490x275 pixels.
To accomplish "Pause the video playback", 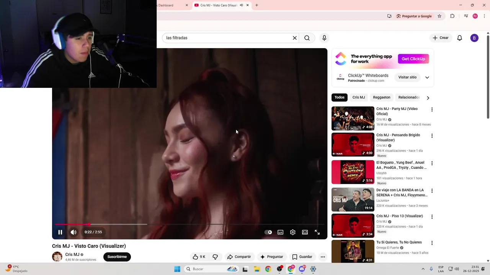I will [x=60, y=232].
